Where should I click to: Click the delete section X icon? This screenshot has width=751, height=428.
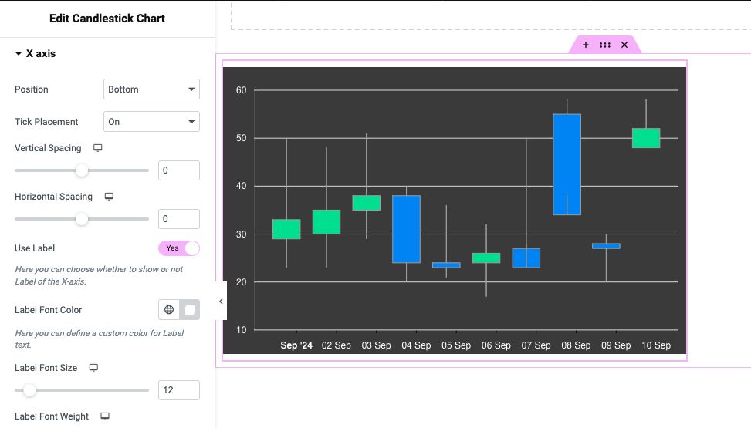coord(624,45)
